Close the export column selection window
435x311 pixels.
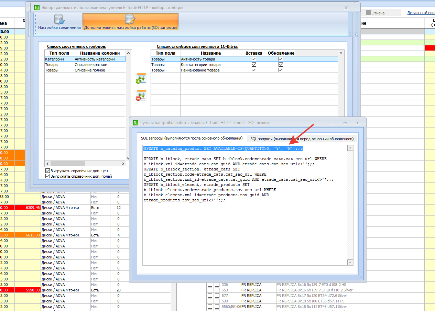(346, 8)
